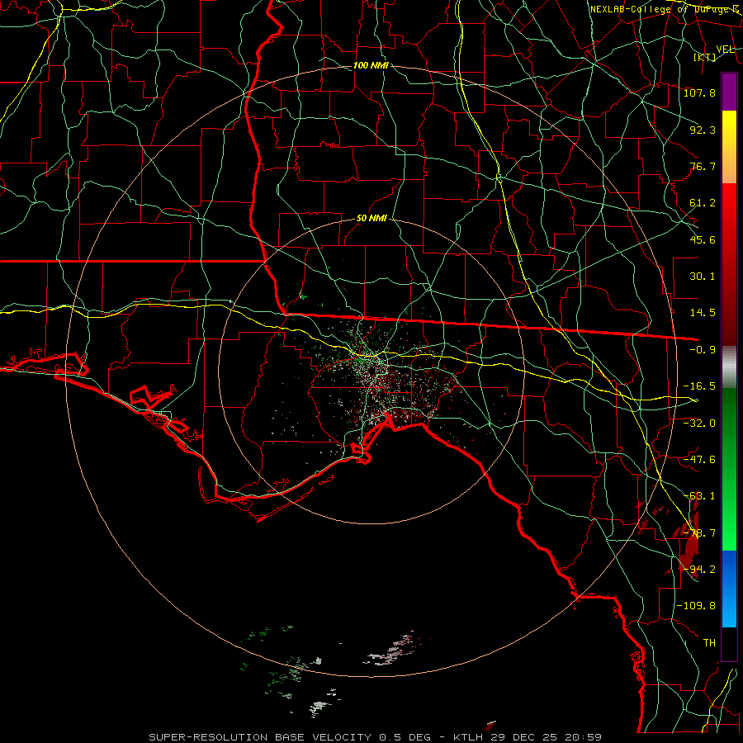
Task: Click the 100 NMI range ring label
Action: (x=371, y=65)
